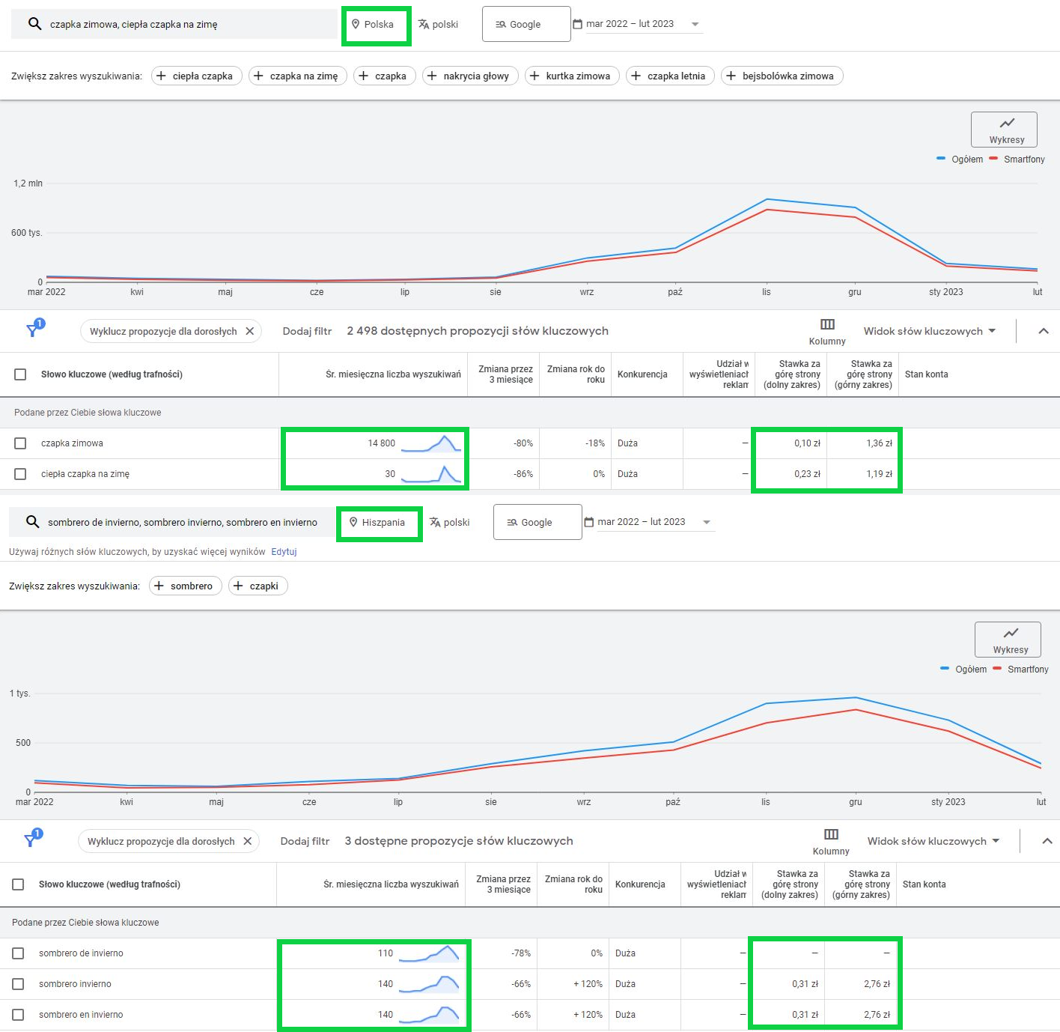Remove adult filter chip in the bottom table

pyautogui.click(x=248, y=841)
